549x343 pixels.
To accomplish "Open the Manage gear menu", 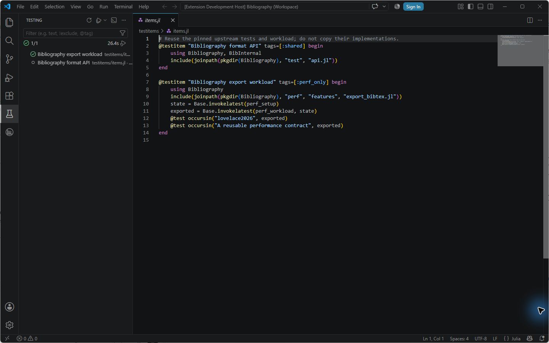I will (x=10, y=325).
